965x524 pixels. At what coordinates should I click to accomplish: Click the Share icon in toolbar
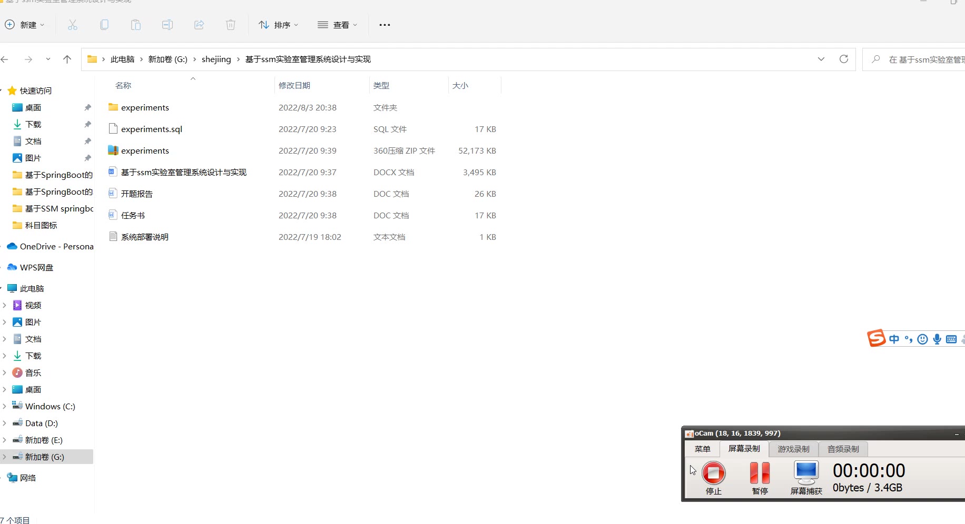[199, 25]
